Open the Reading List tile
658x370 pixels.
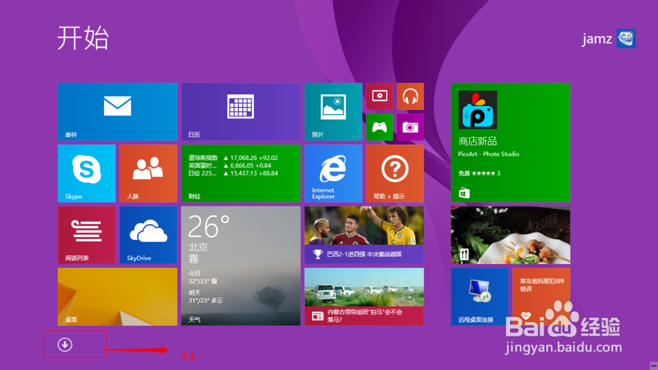pyautogui.click(x=86, y=235)
